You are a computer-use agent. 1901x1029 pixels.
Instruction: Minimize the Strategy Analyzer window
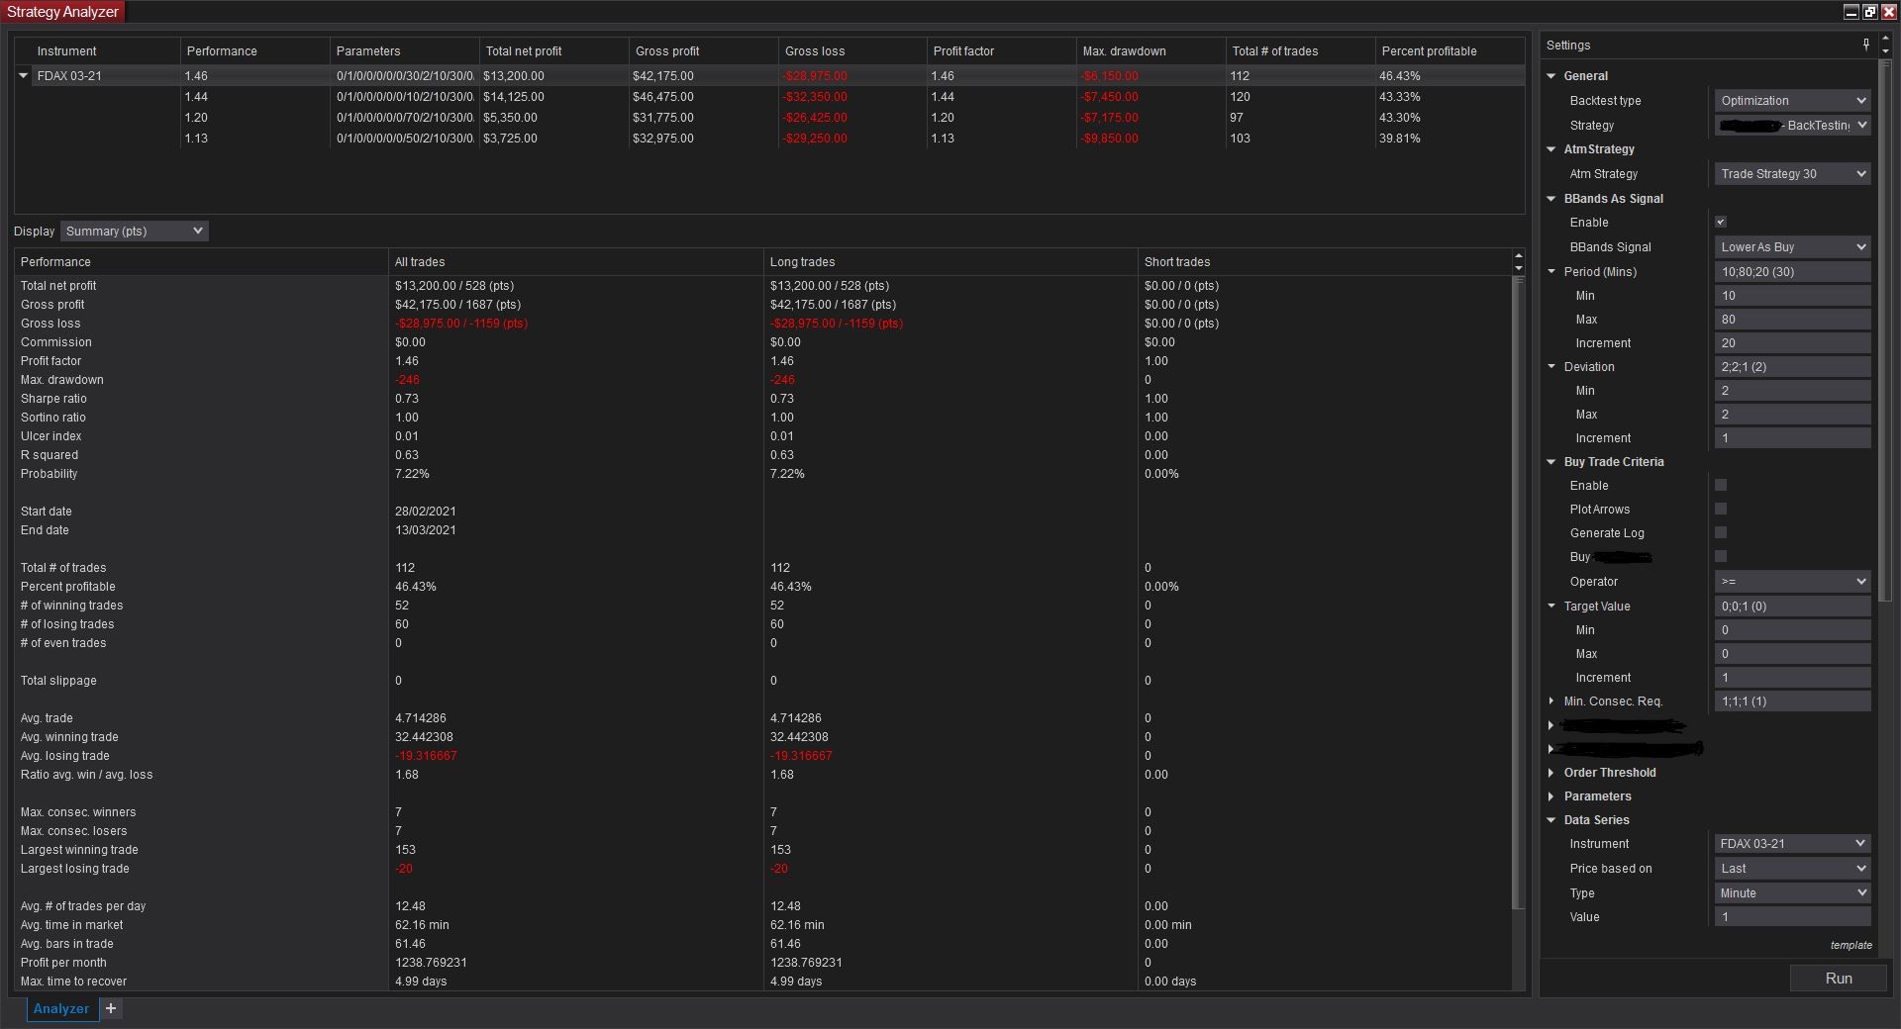(x=1851, y=12)
